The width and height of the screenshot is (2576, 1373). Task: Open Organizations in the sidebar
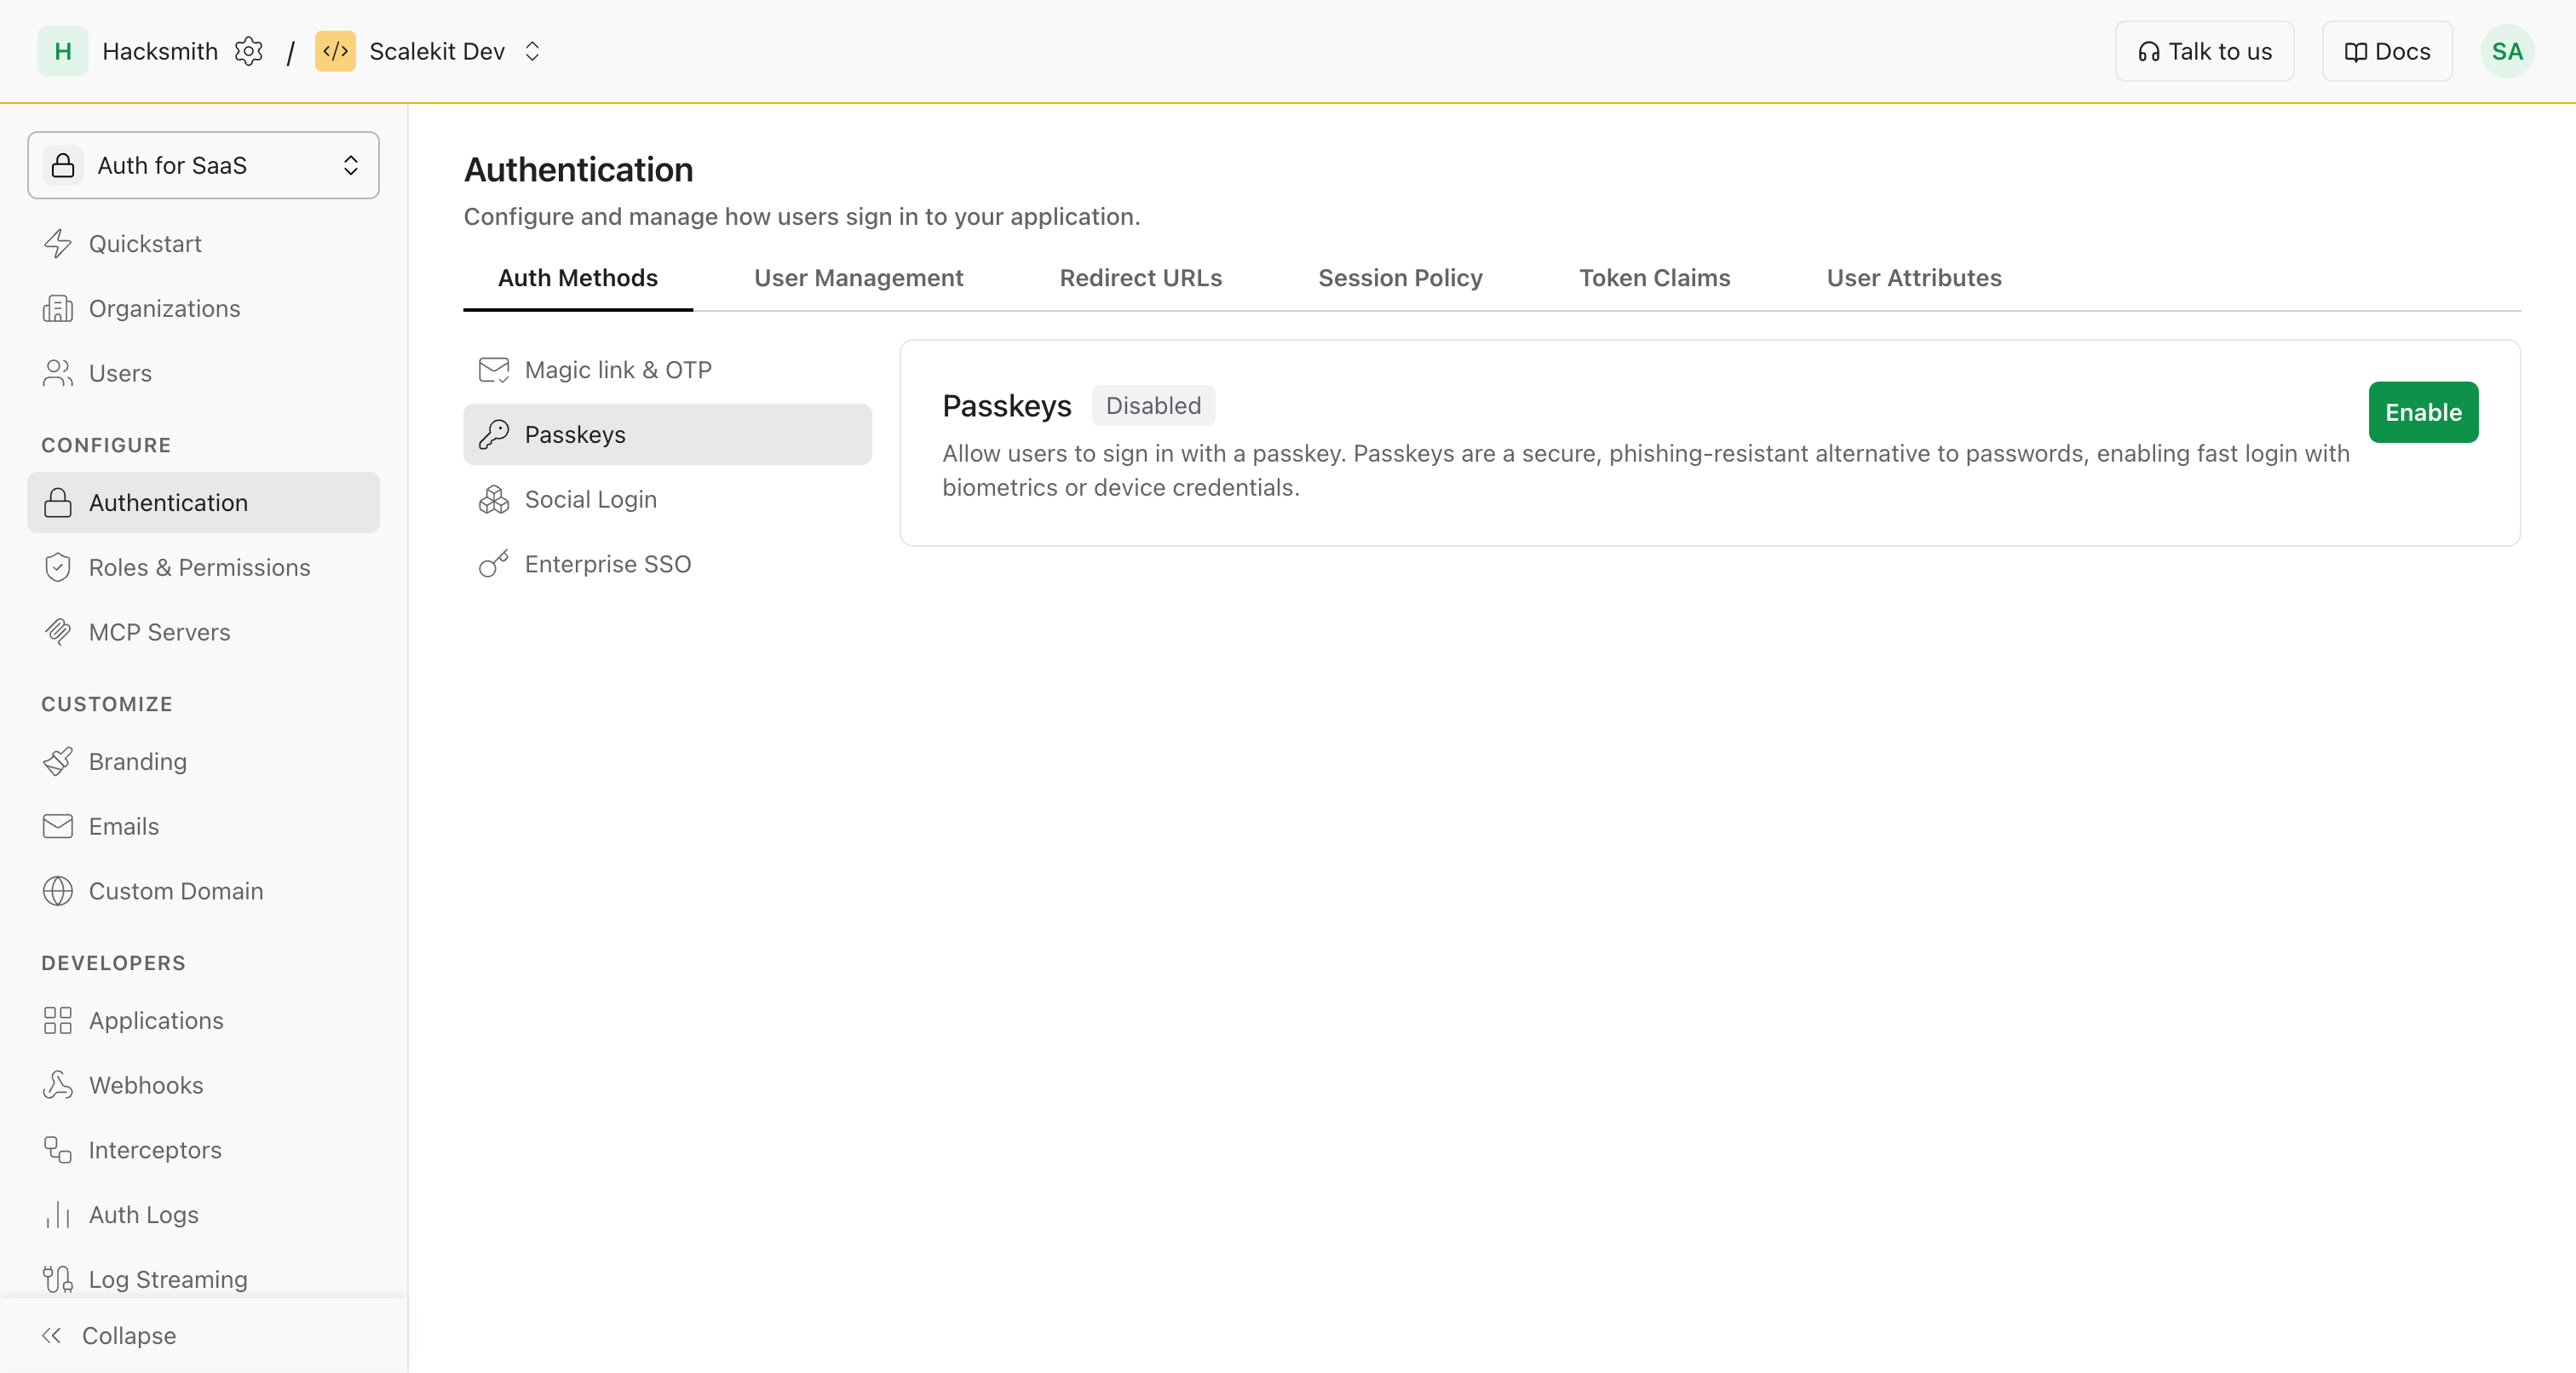[203, 309]
